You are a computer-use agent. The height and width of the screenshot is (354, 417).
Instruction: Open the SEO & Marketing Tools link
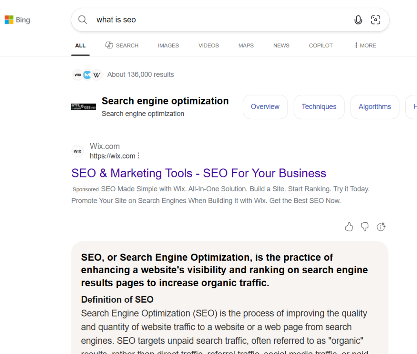(199, 173)
